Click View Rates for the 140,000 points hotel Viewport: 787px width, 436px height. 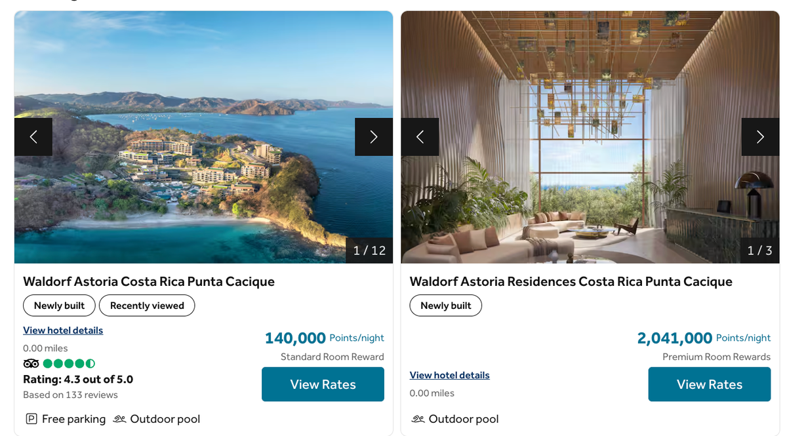point(323,384)
